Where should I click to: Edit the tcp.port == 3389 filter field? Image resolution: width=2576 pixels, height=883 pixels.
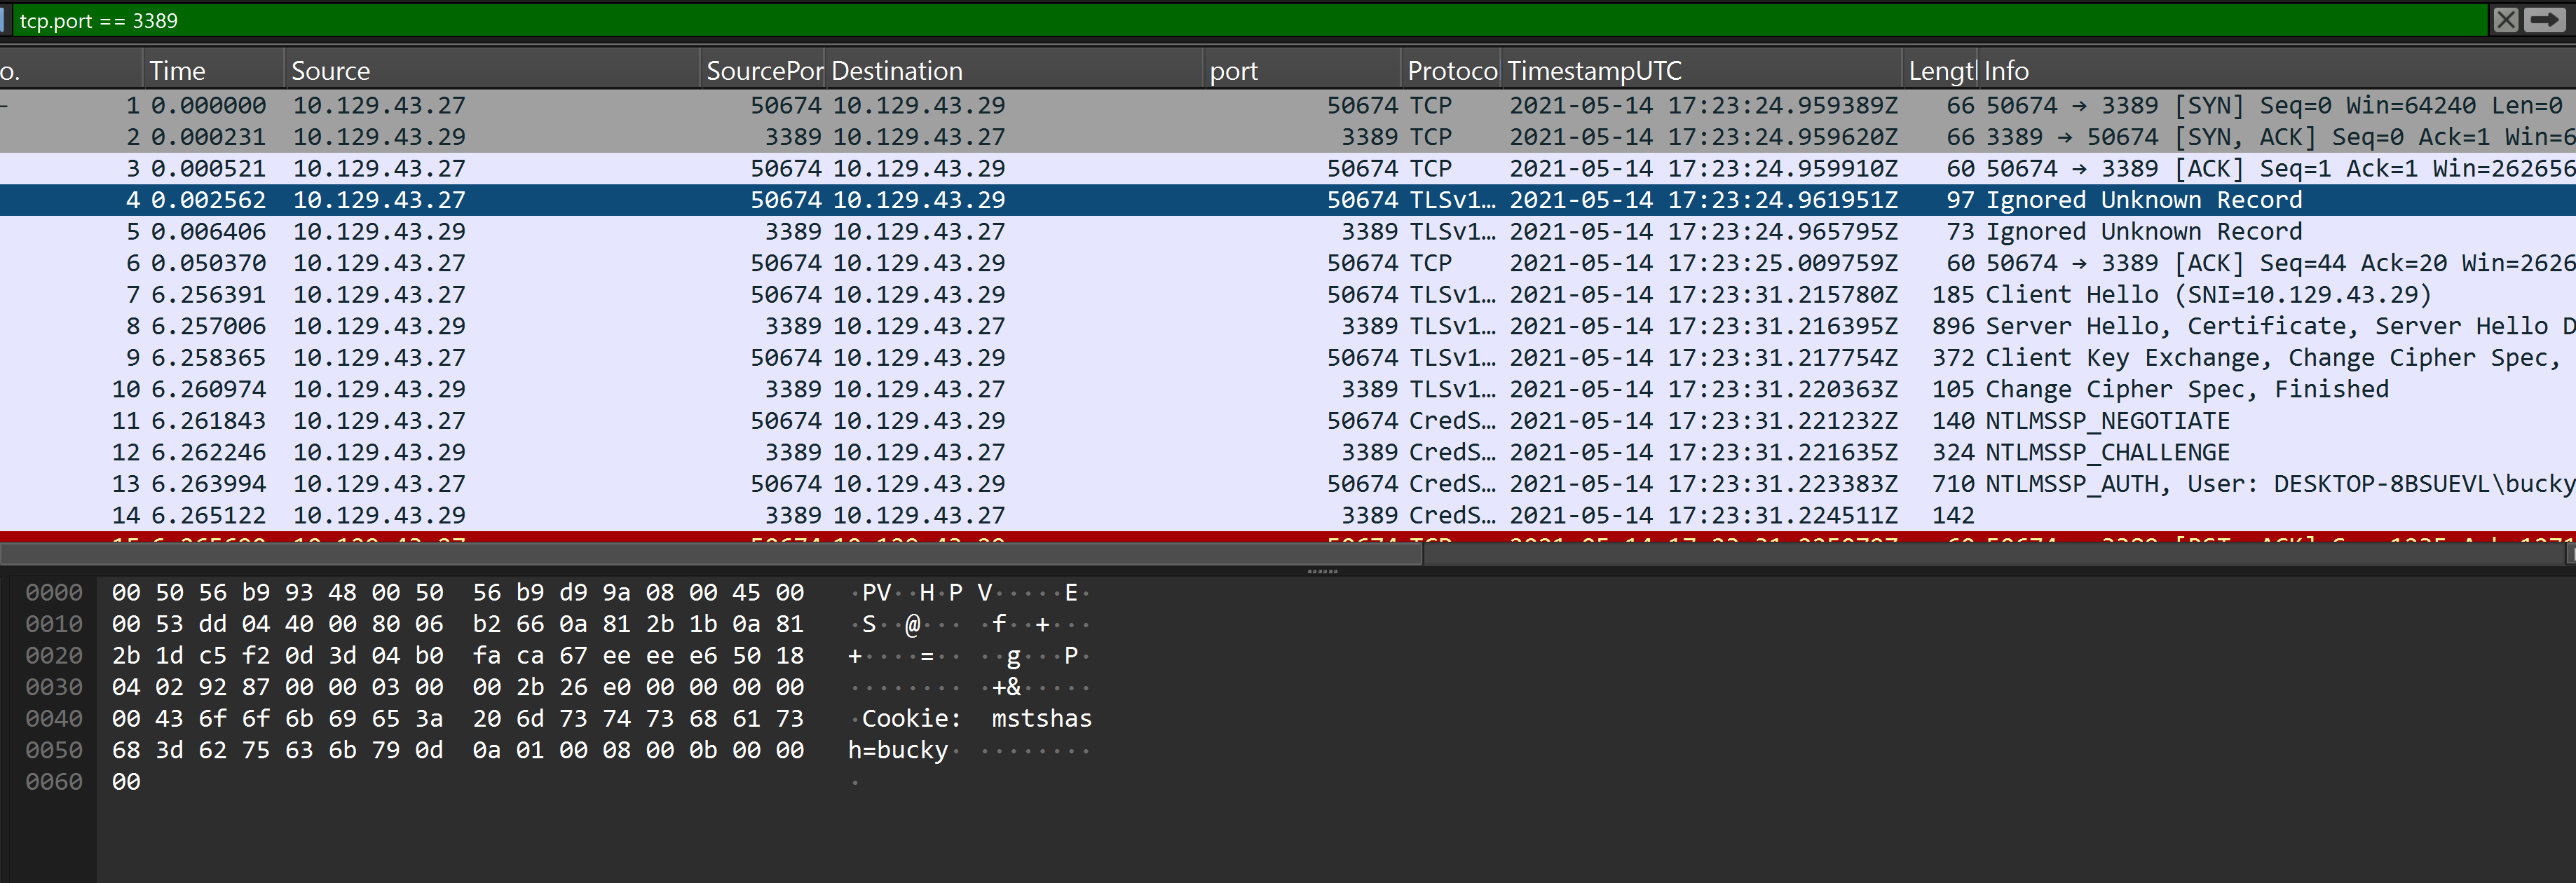tap(1250, 20)
